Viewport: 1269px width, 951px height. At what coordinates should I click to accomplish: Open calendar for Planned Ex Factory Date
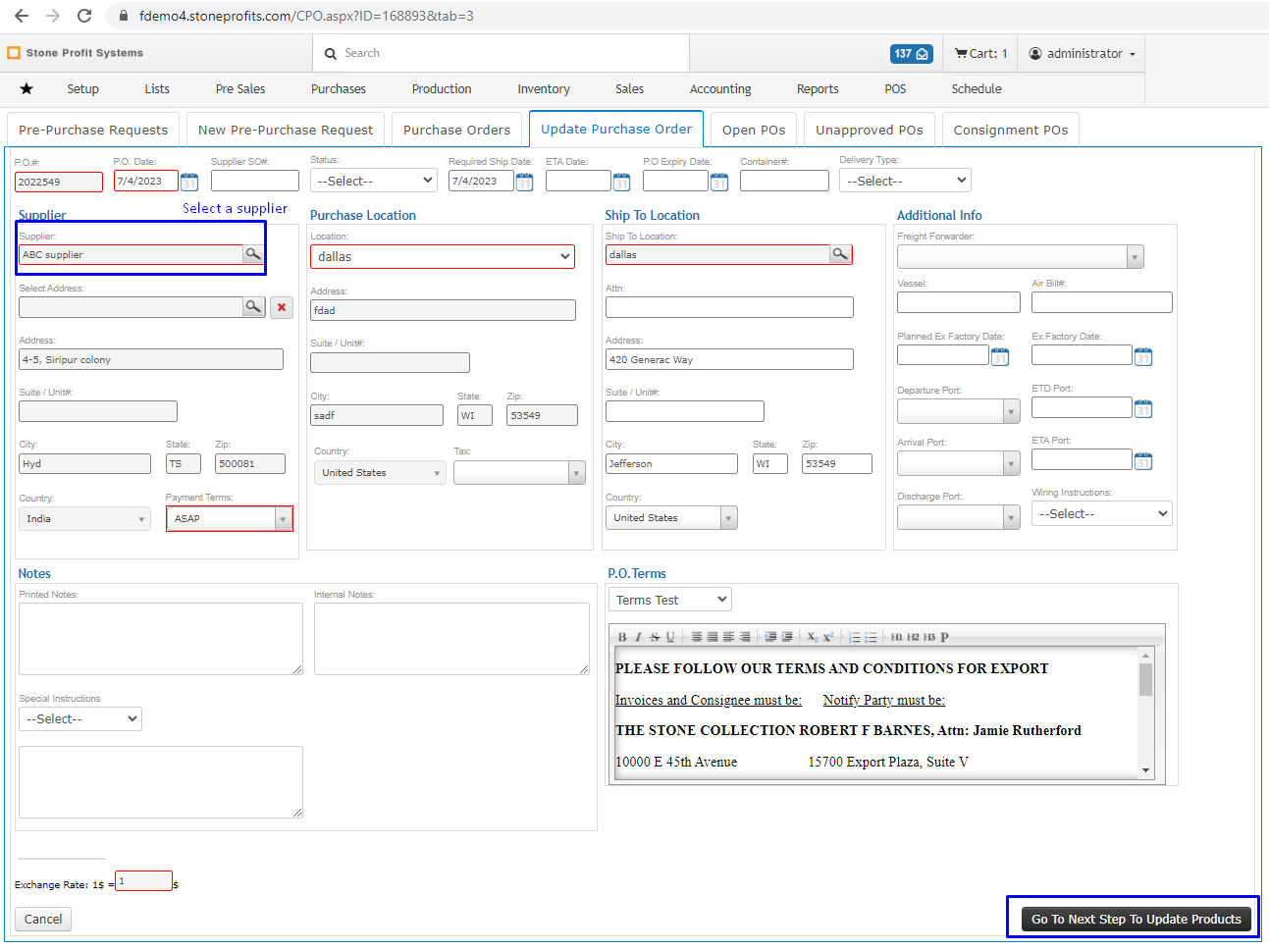1000,356
